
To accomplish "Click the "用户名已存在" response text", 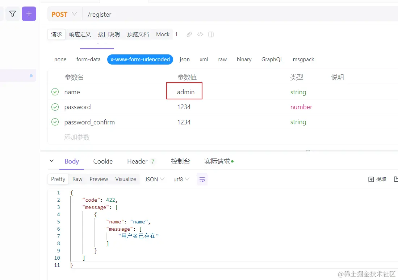I will 138,236.
